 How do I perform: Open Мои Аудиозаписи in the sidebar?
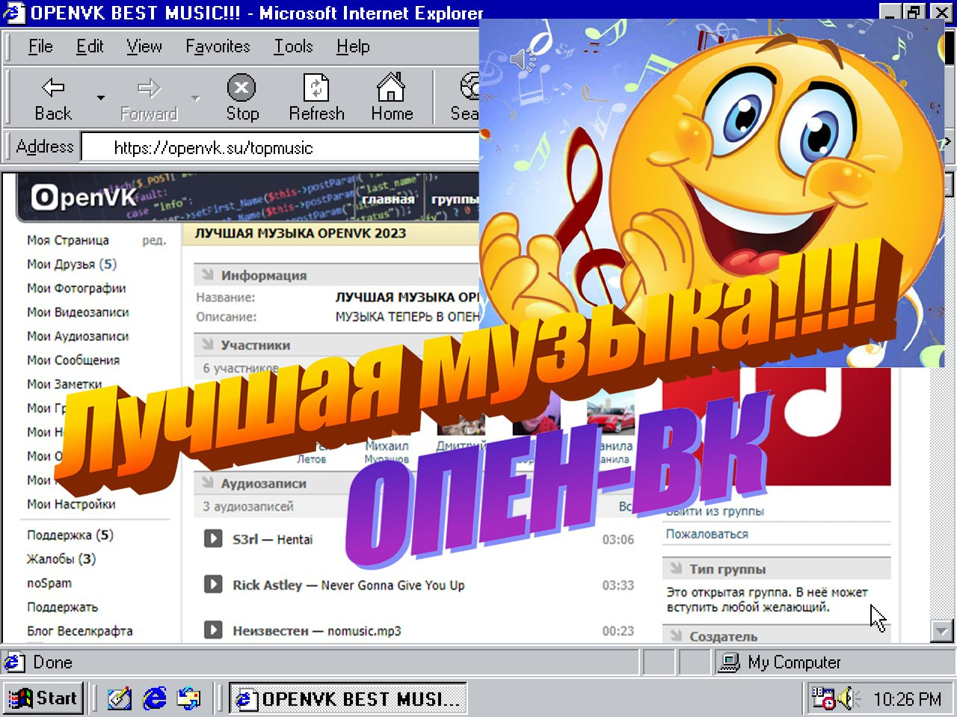pos(78,336)
